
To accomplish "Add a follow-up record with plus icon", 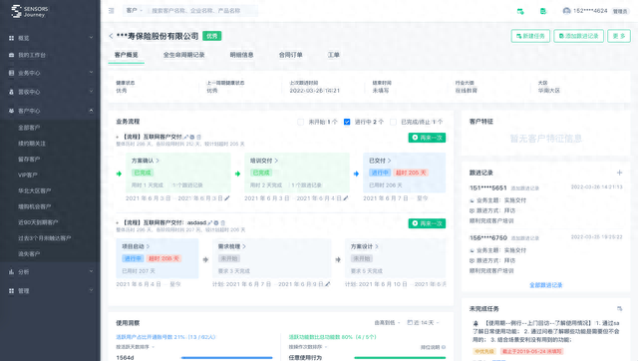I will tap(619, 173).
